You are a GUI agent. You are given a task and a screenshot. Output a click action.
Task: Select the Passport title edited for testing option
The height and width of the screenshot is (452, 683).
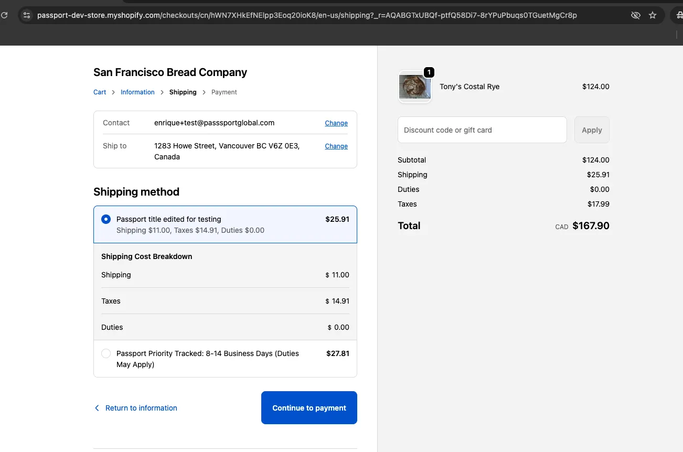click(x=106, y=219)
